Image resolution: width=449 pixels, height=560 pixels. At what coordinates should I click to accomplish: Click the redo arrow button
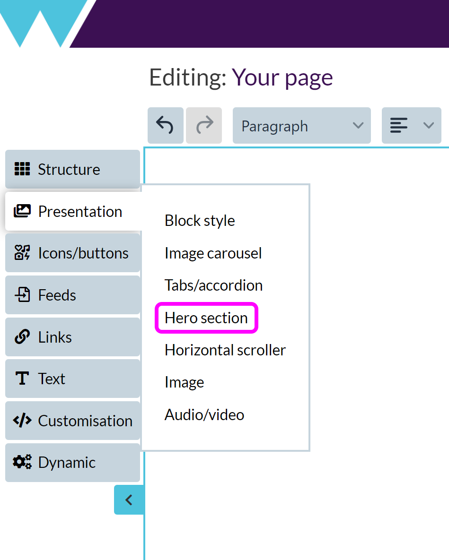(204, 125)
